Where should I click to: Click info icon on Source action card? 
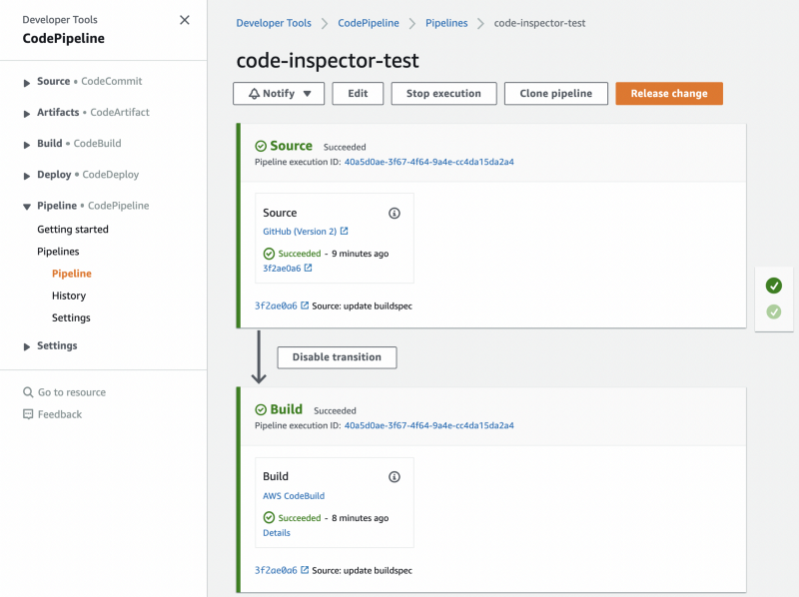coord(395,213)
